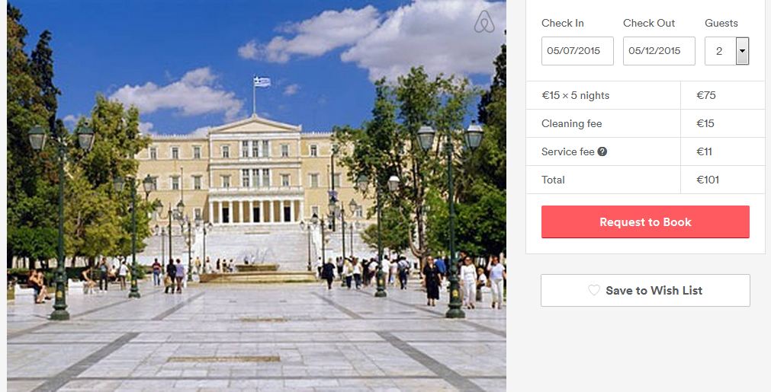The width and height of the screenshot is (771, 392).
Task: Click the Check Out date field 05/12/2015
Action: [x=659, y=51]
